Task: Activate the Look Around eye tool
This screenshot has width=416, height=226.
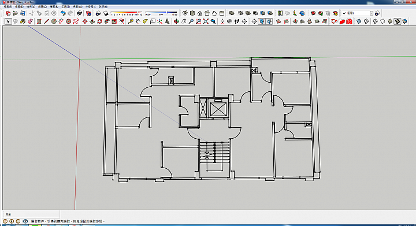Action: click(229, 21)
